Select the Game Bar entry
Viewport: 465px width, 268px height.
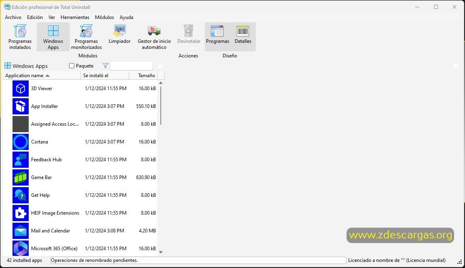42,177
